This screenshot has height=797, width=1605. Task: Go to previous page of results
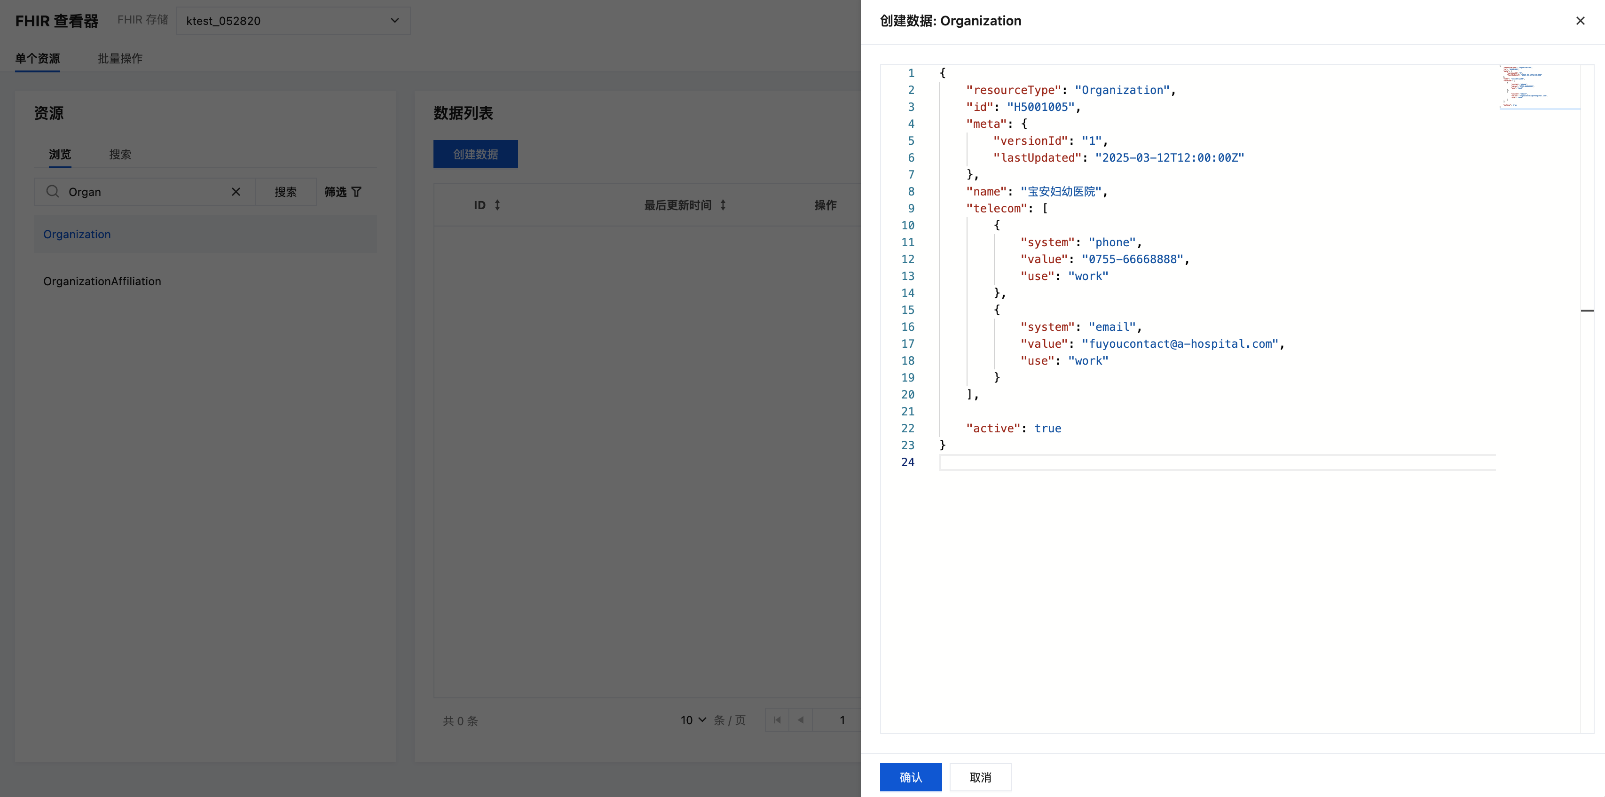click(801, 720)
